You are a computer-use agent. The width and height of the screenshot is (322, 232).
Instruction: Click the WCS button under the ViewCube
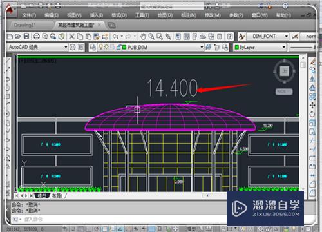coord(284,92)
